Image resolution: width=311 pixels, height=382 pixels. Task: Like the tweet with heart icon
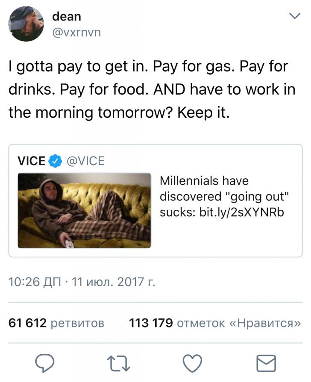(x=193, y=363)
